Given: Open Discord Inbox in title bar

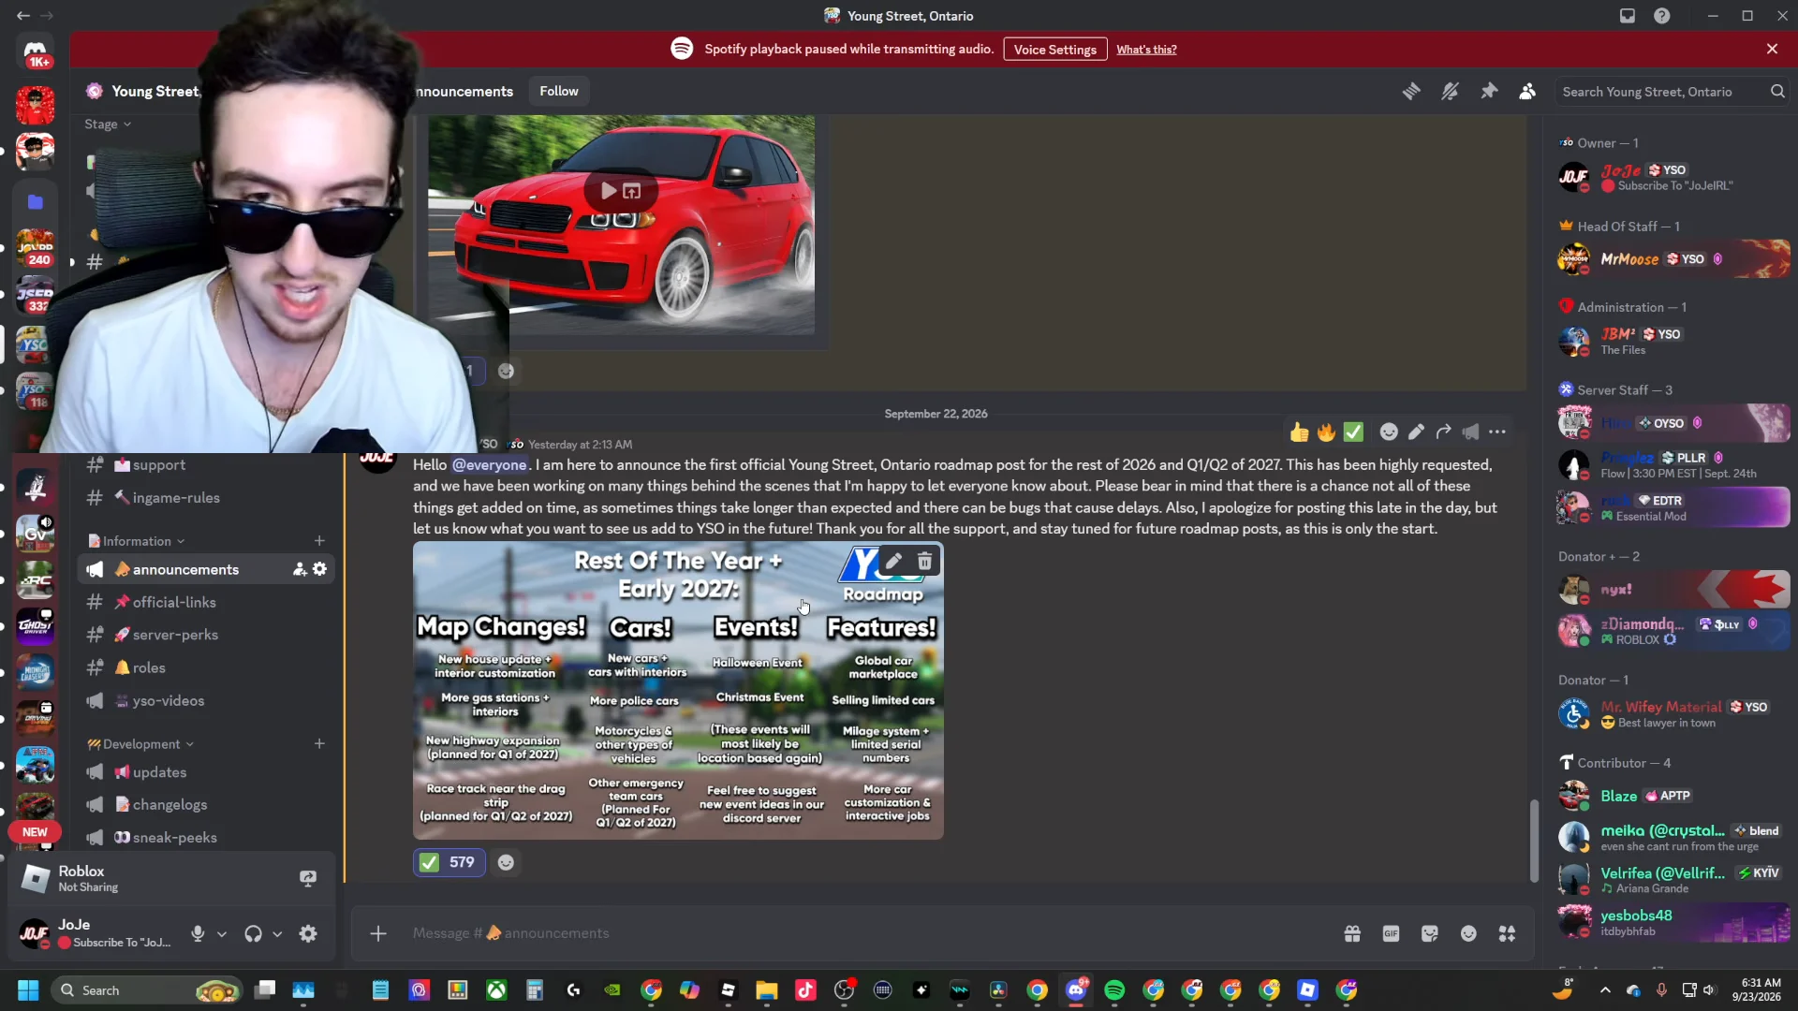Looking at the screenshot, I should [x=1628, y=16].
